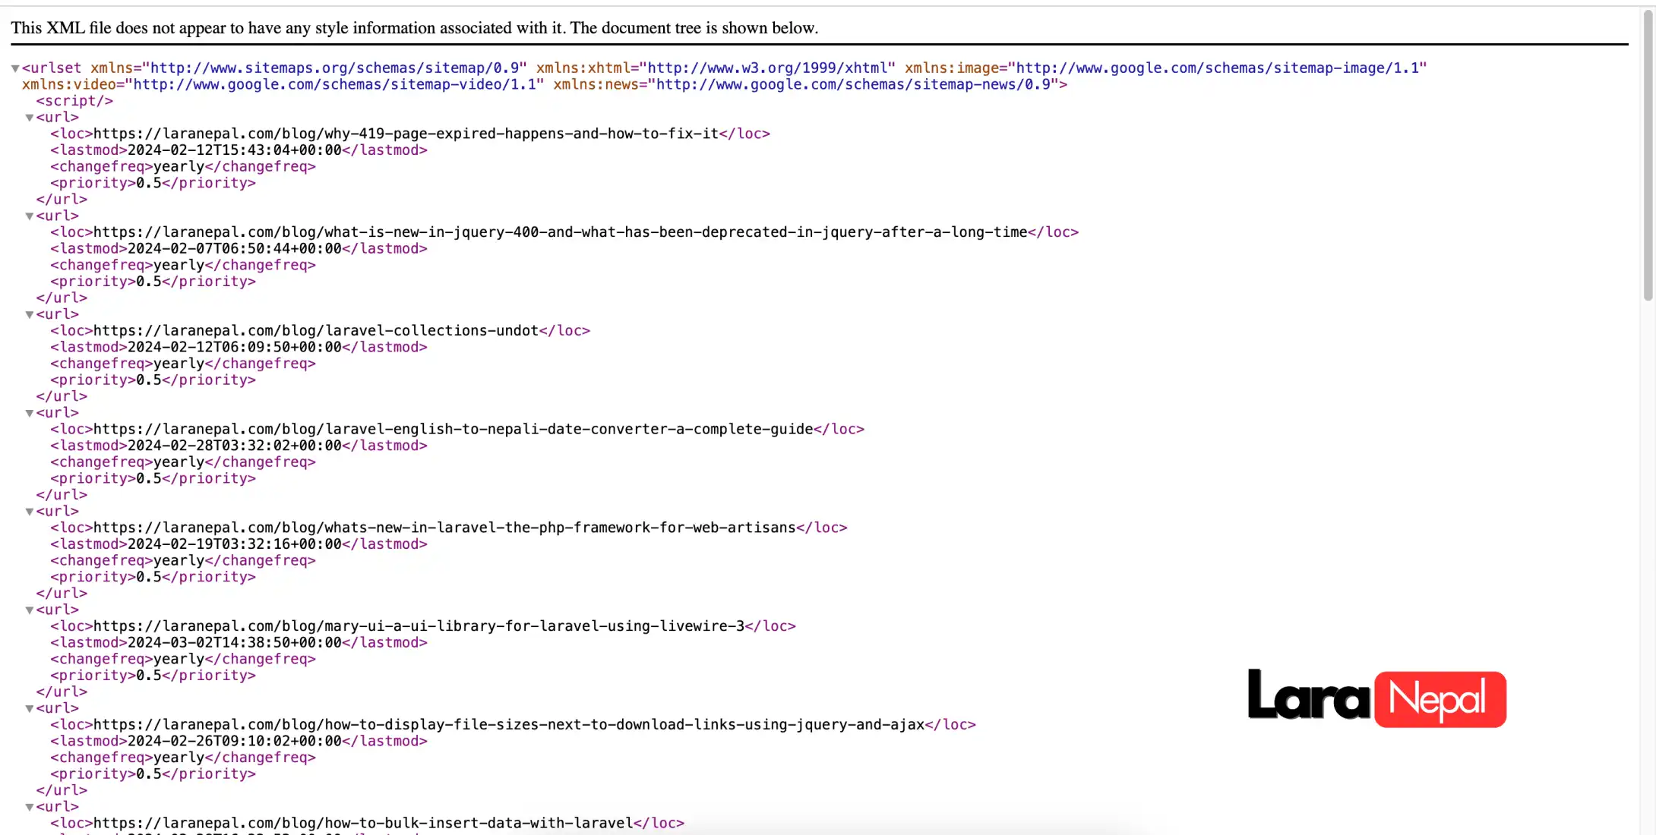Click the LaraNepal logo image
This screenshot has height=835, width=1656.
click(1377, 698)
